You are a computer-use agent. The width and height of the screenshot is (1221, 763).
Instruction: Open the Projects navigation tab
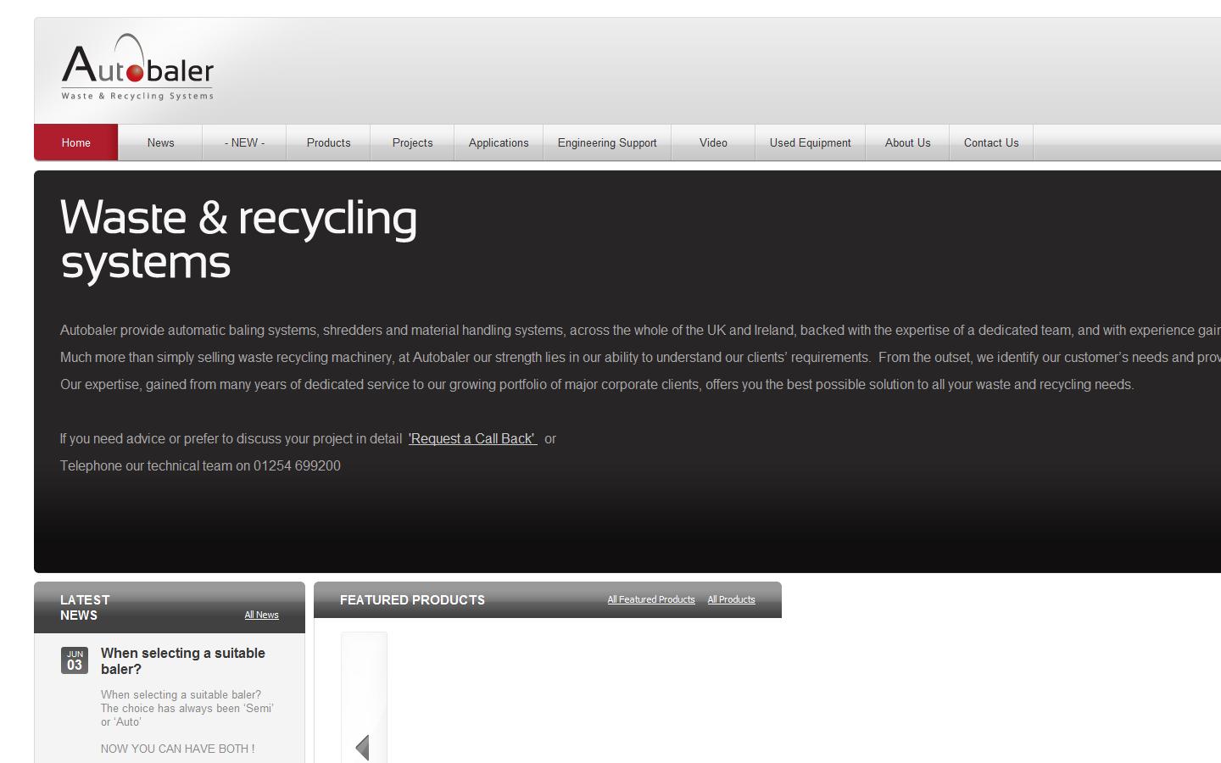412,142
